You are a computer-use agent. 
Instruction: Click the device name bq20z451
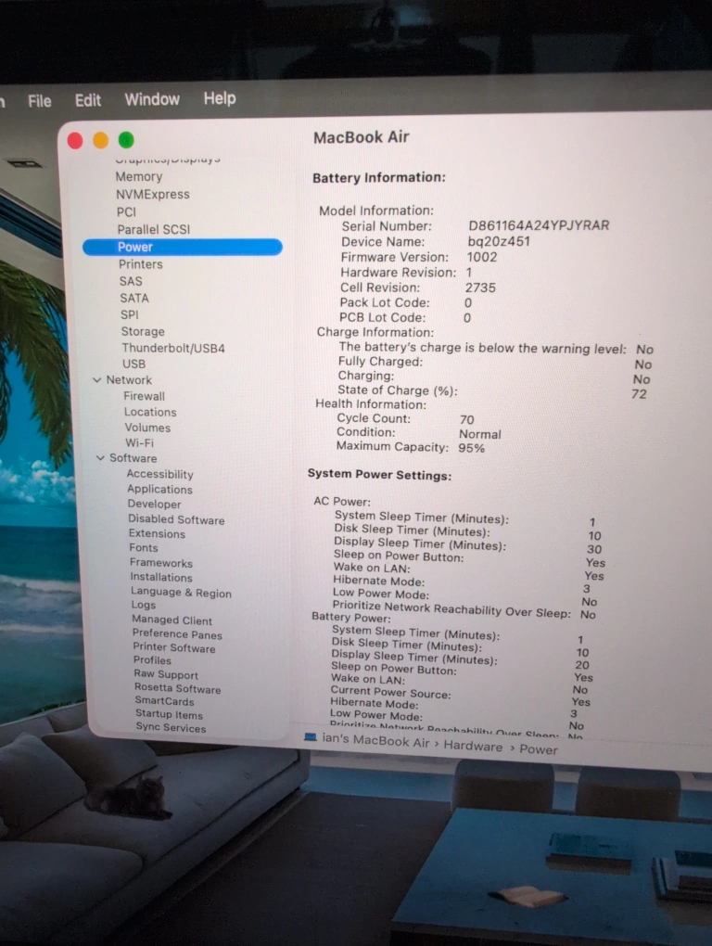499,241
